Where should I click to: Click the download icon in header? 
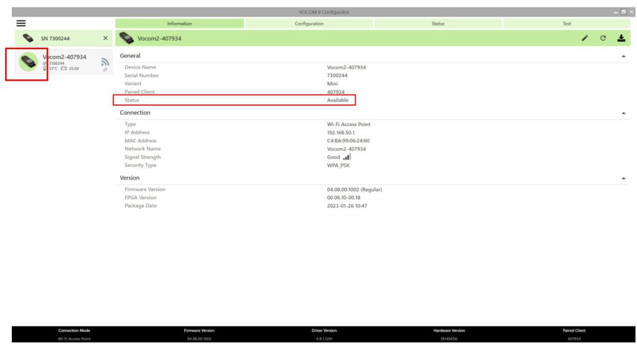(621, 38)
